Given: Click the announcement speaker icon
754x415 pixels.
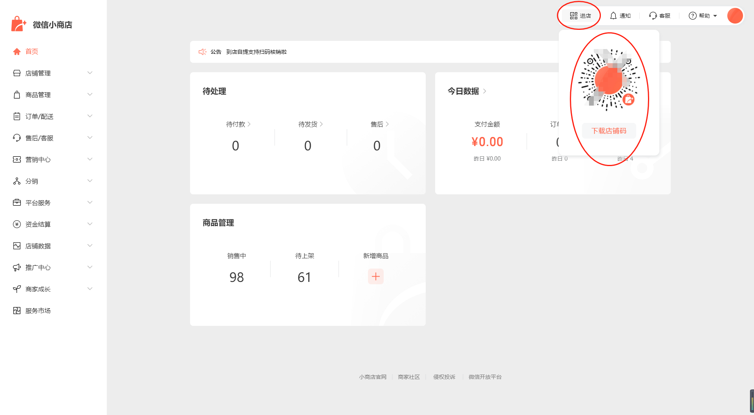Looking at the screenshot, I should (203, 52).
